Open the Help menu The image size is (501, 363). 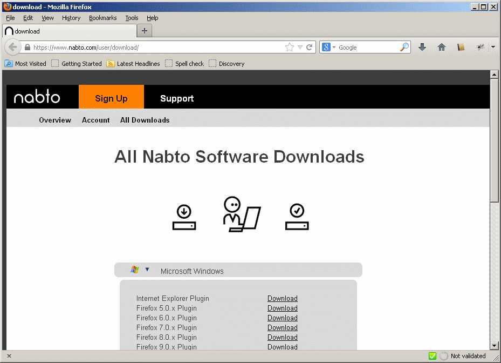pyautogui.click(x=153, y=18)
